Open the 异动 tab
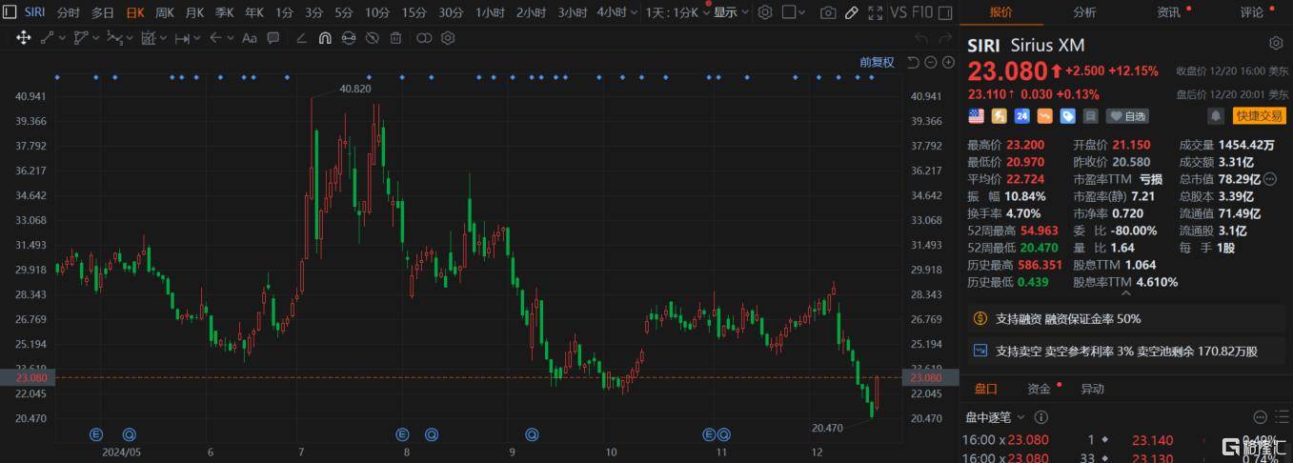The height and width of the screenshot is (463, 1293). (x=1092, y=389)
